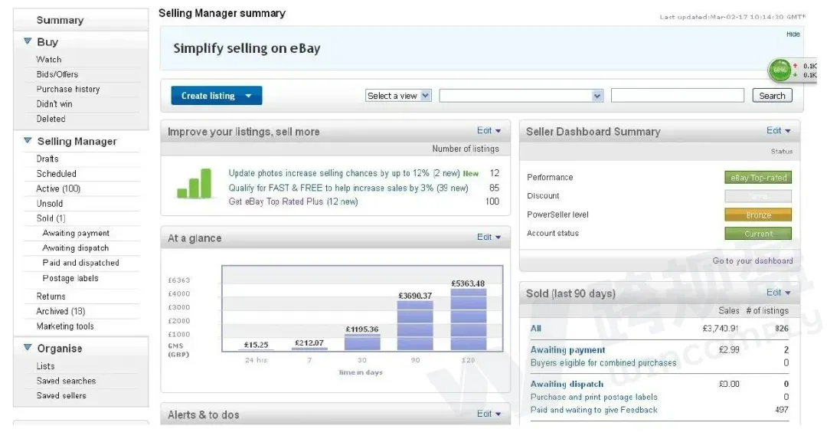
Task: Follow the 'Go to your dashboard' link
Action: coord(752,260)
